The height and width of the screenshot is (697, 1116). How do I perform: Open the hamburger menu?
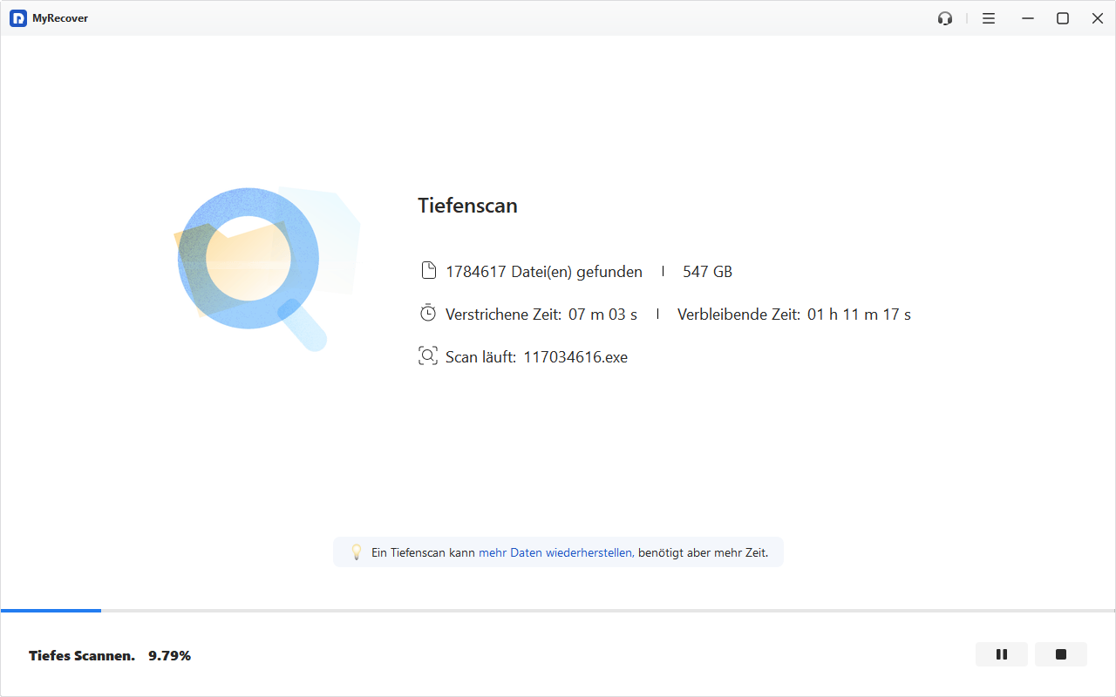click(989, 18)
